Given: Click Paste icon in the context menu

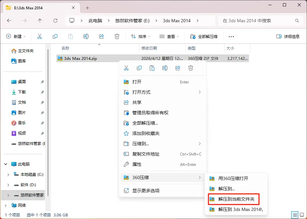Looking at the screenshot, I should (x=152, y=68).
